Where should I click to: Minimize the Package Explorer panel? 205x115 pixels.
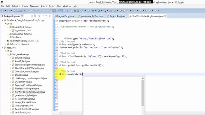(x=46, y=16)
